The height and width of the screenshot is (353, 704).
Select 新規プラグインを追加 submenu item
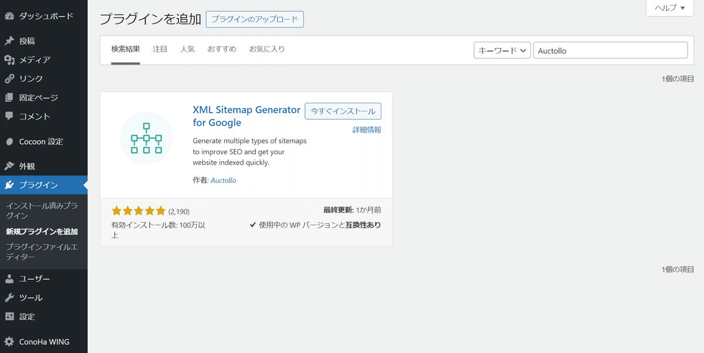42,232
